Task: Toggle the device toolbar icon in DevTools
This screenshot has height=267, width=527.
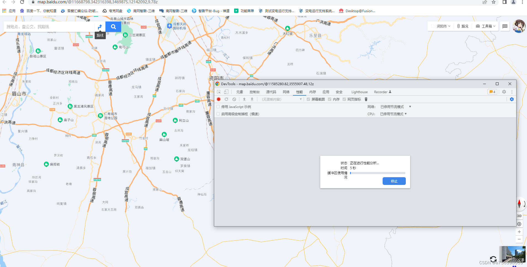Action: pos(226,92)
